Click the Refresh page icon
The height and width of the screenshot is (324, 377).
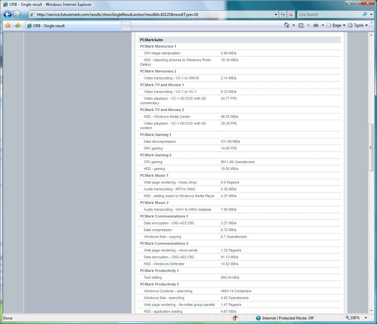click(283, 15)
